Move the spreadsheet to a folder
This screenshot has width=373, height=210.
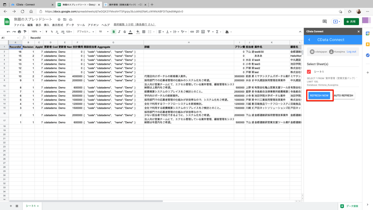[x=65, y=20]
